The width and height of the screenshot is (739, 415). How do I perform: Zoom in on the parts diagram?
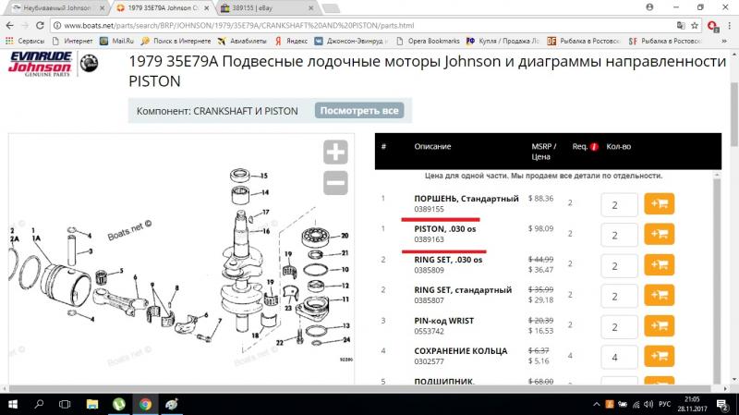[x=335, y=153]
